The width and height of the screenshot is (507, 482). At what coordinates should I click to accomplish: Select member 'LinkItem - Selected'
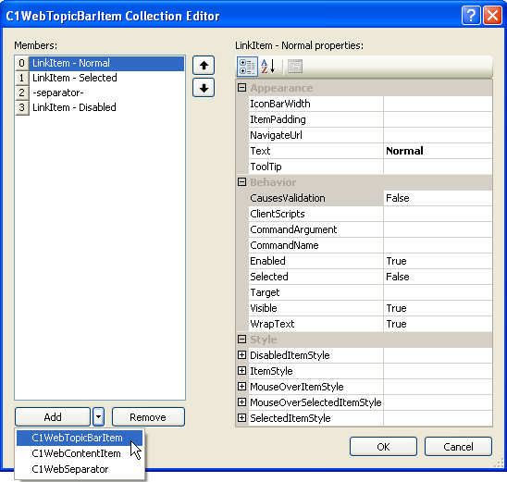tap(100, 78)
